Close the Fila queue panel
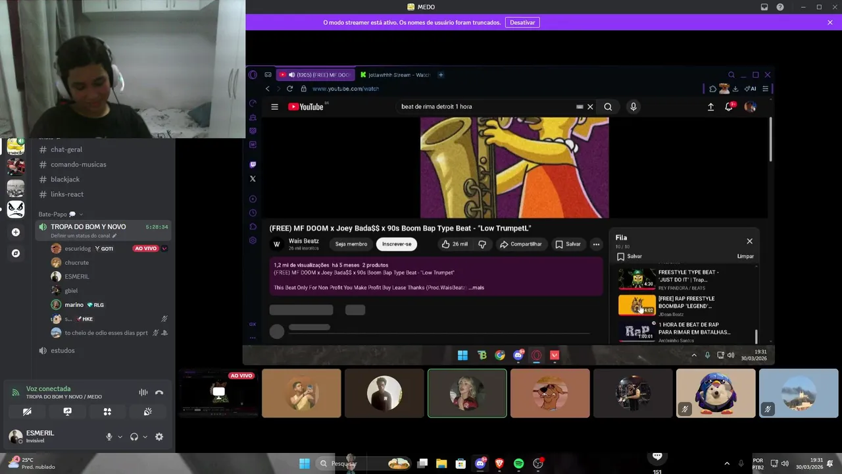The height and width of the screenshot is (474, 842). pyautogui.click(x=749, y=241)
